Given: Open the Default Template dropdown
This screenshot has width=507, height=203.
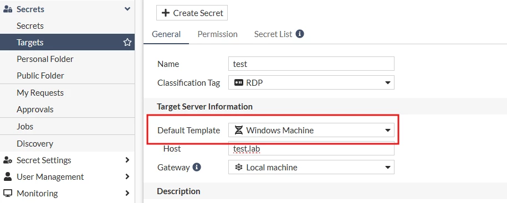Looking at the screenshot, I should click(x=311, y=131).
